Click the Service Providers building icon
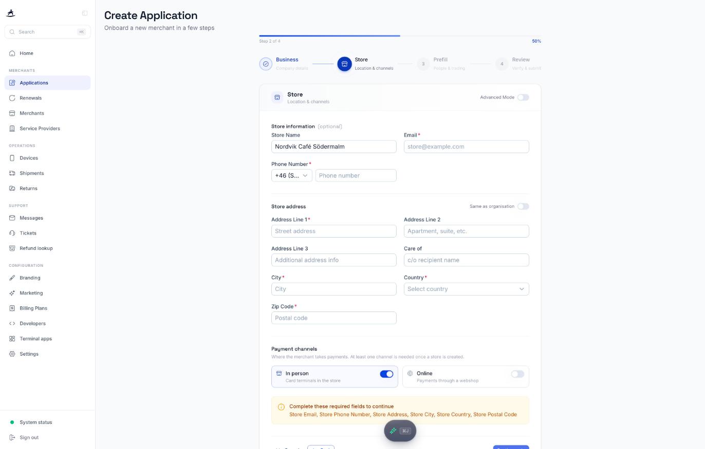The height and width of the screenshot is (449, 705). pos(12,128)
